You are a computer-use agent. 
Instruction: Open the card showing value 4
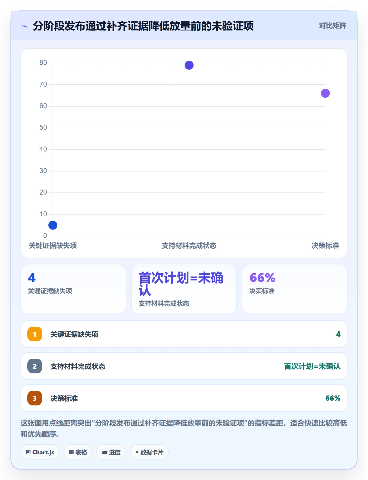click(73, 289)
